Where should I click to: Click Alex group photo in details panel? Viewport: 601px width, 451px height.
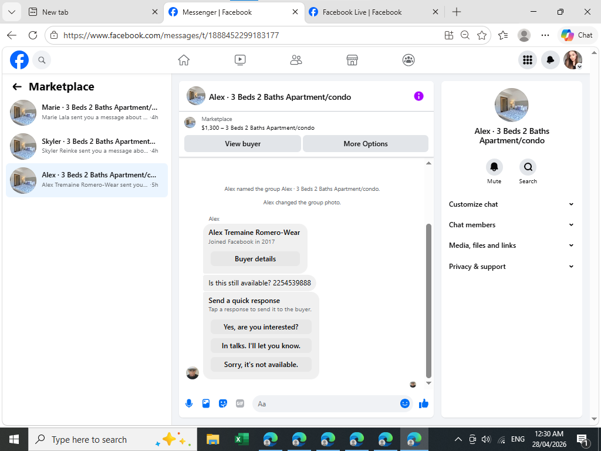511,105
